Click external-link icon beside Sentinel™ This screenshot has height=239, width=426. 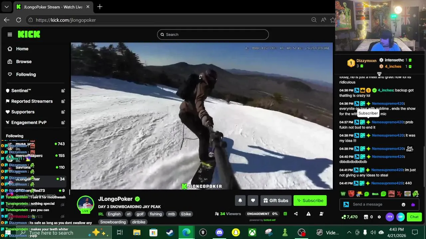coord(63,91)
